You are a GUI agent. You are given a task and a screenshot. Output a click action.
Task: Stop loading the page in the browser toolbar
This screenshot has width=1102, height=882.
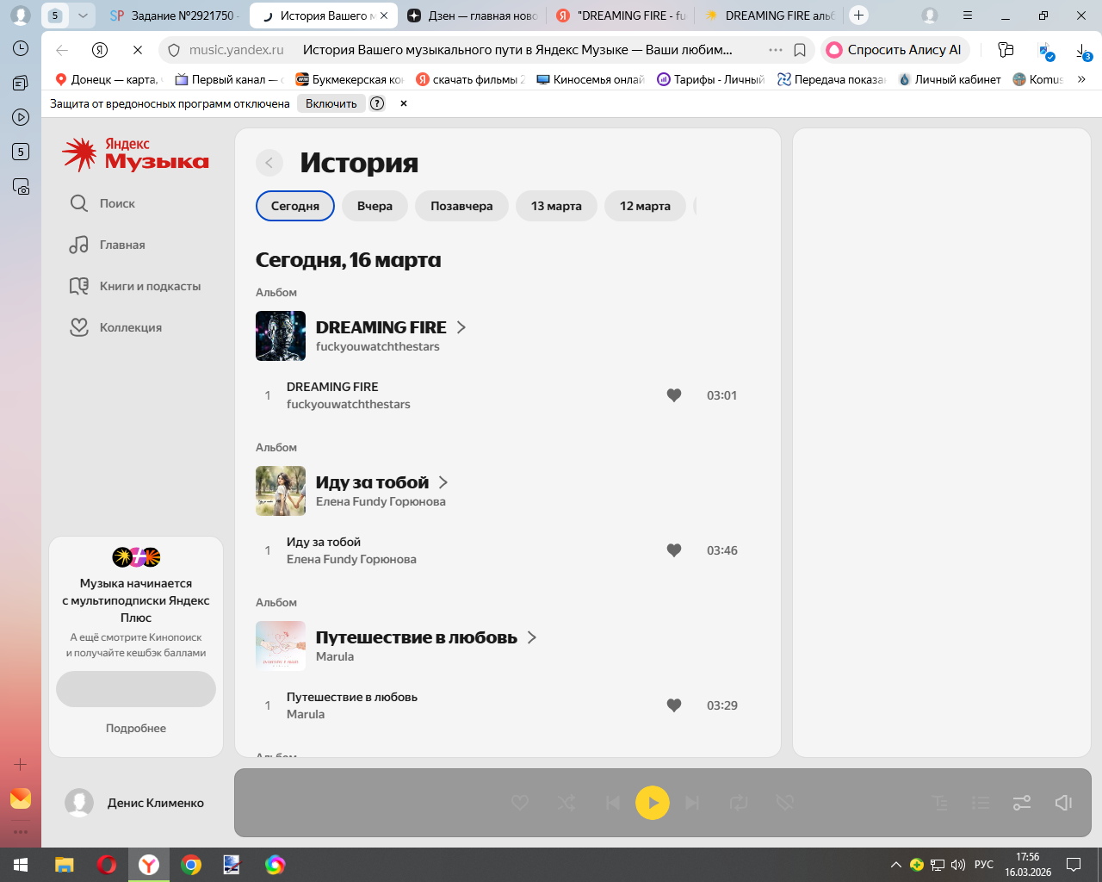(138, 50)
